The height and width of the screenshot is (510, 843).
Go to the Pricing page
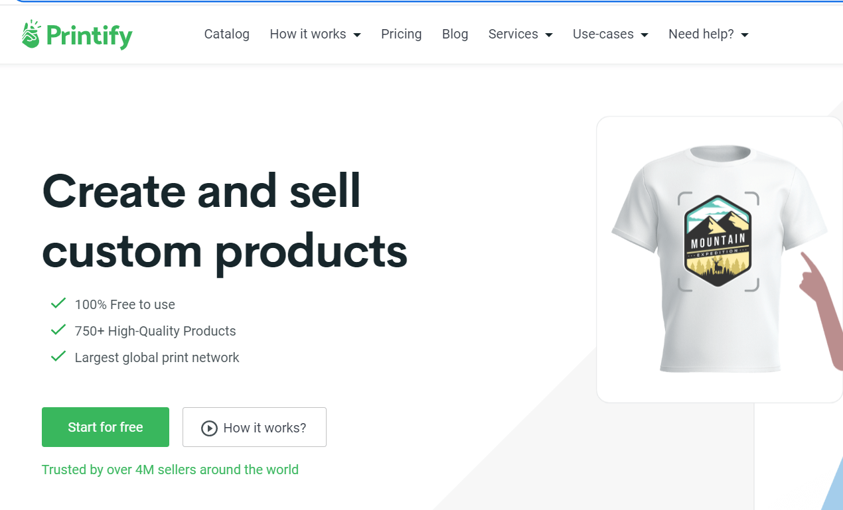click(x=402, y=34)
